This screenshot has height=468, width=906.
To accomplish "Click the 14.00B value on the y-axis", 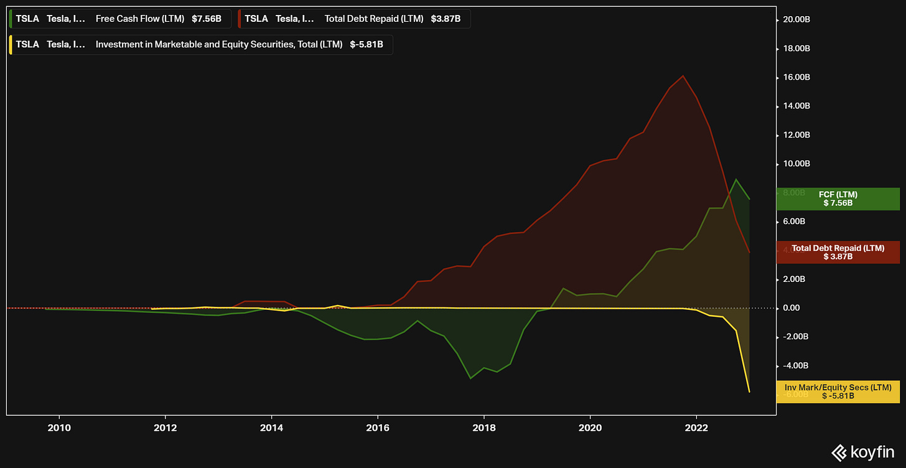I will (796, 106).
